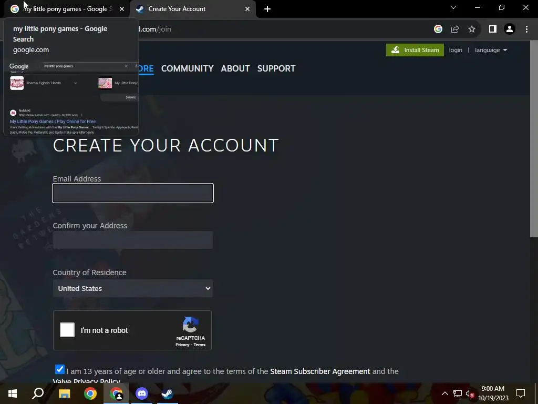Open the COMMUNITY menu
Viewport: 538px width, 404px height.
(188, 68)
